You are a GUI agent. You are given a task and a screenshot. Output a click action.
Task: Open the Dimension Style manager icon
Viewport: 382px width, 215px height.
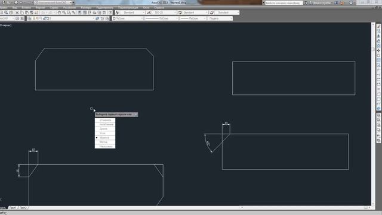pos(149,13)
